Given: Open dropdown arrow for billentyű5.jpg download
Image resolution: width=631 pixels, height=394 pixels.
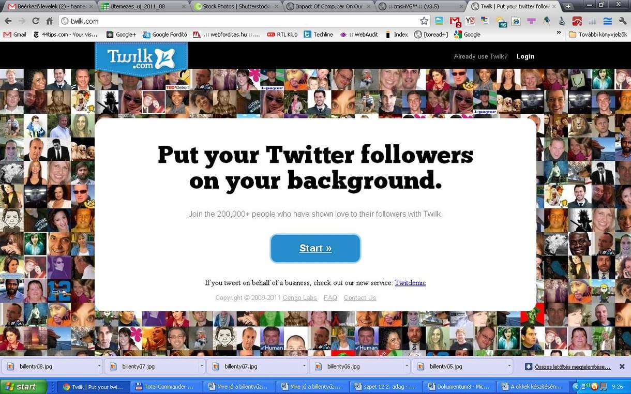Looking at the screenshot, I should [508, 367].
